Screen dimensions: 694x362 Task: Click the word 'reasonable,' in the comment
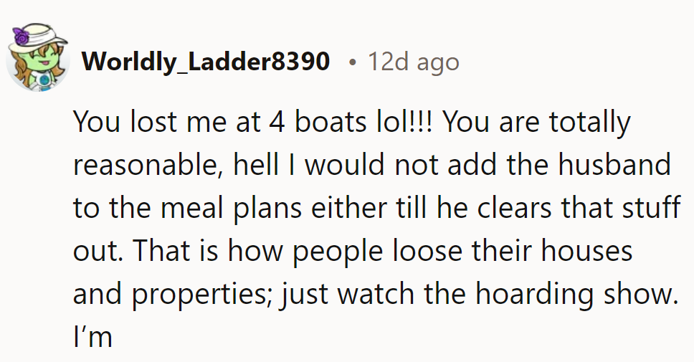point(148,165)
